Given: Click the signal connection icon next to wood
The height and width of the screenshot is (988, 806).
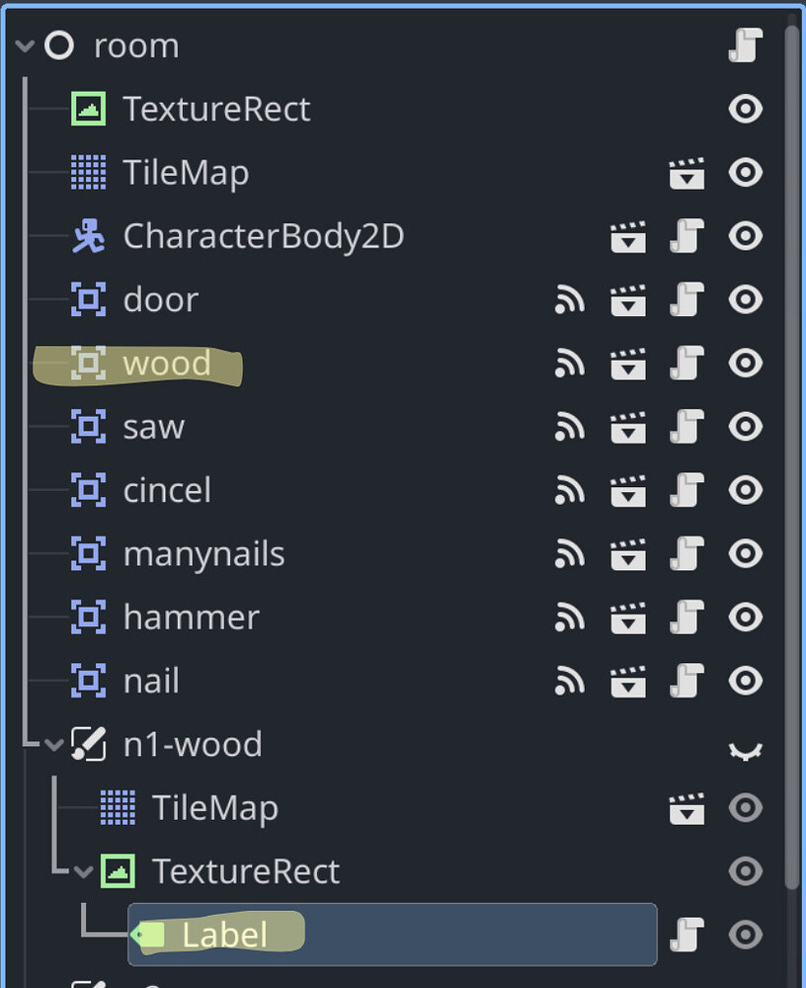Looking at the screenshot, I should pyautogui.click(x=570, y=364).
